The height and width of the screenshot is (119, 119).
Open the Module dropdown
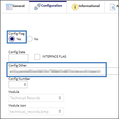(36, 98)
